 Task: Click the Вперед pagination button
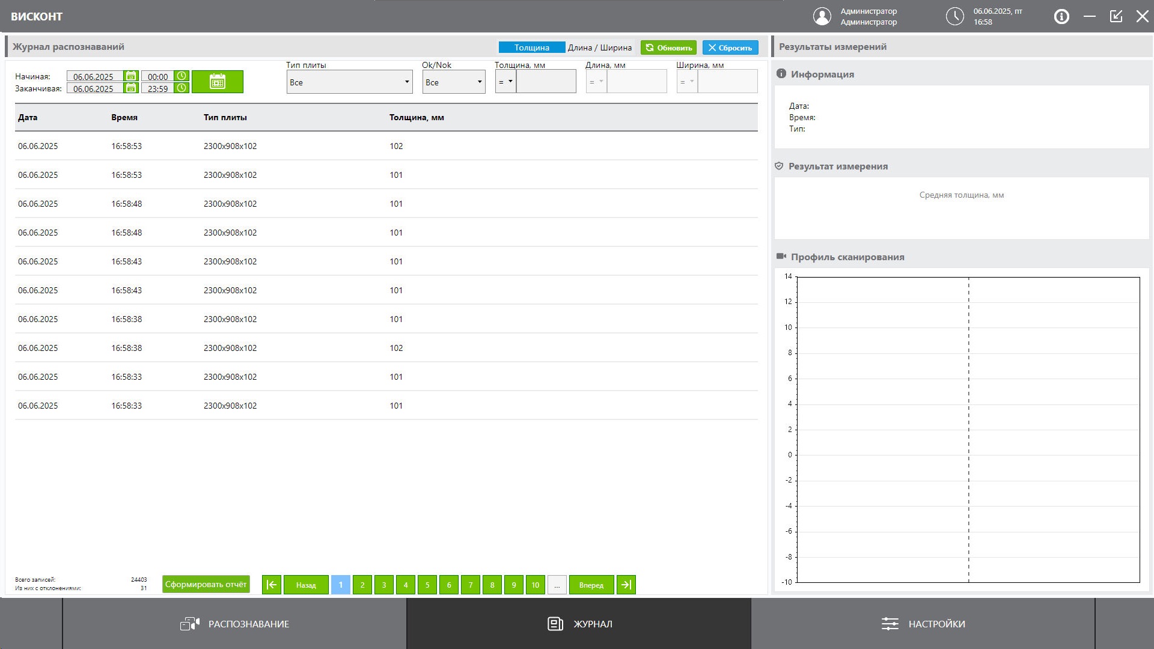[591, 585]
